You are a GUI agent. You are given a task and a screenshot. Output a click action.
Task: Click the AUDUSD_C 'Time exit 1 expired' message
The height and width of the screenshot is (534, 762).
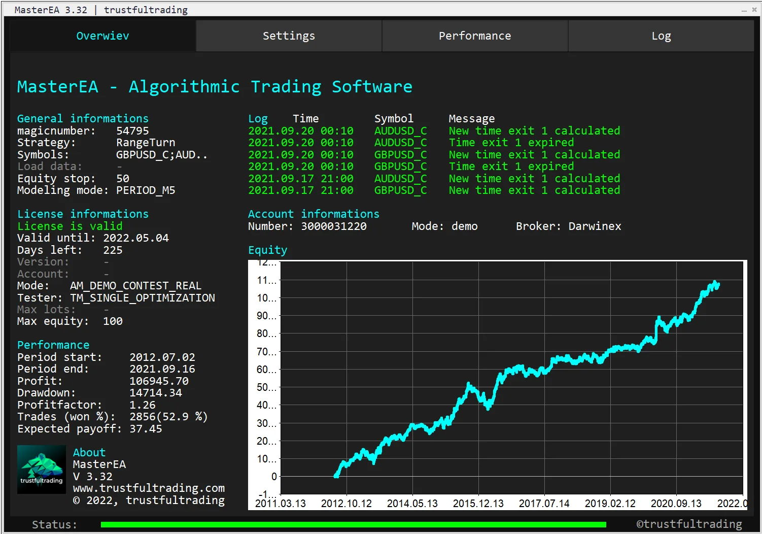(x=511, y=143)
